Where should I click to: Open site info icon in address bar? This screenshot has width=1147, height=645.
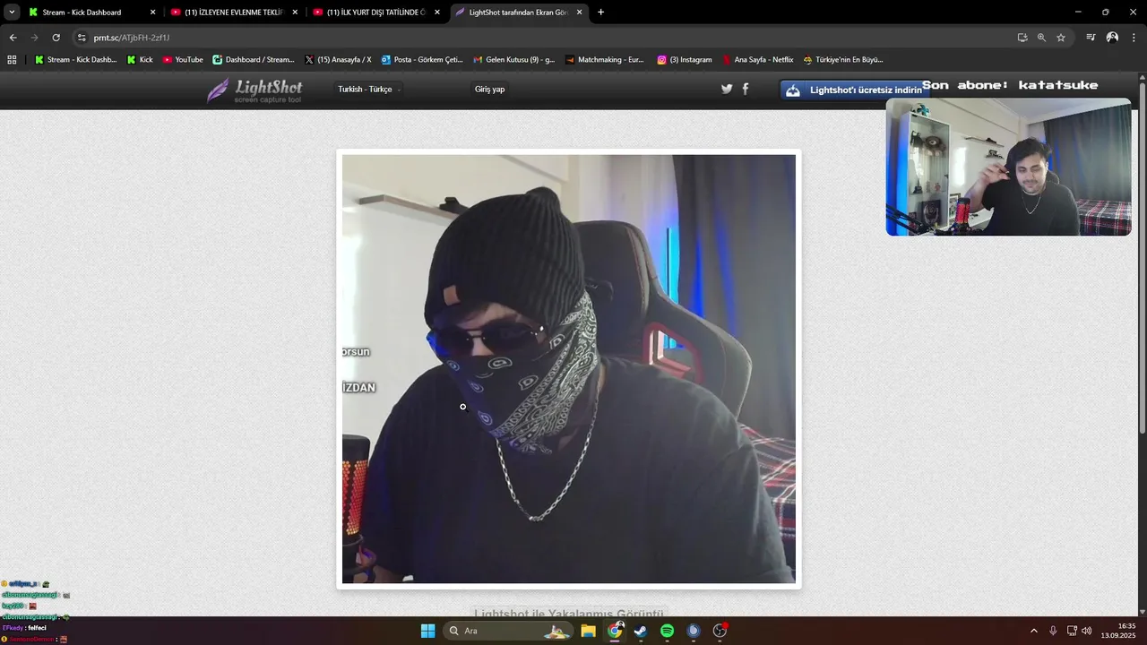click(82, 38)
